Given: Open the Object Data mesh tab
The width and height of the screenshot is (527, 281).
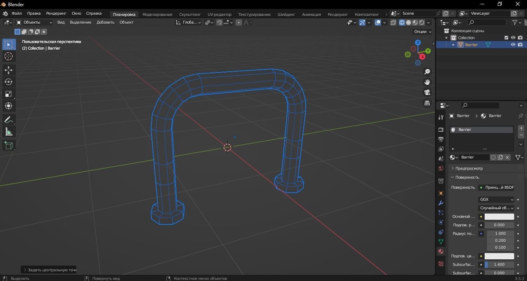Looking at the screenshot, I should 441,241.
